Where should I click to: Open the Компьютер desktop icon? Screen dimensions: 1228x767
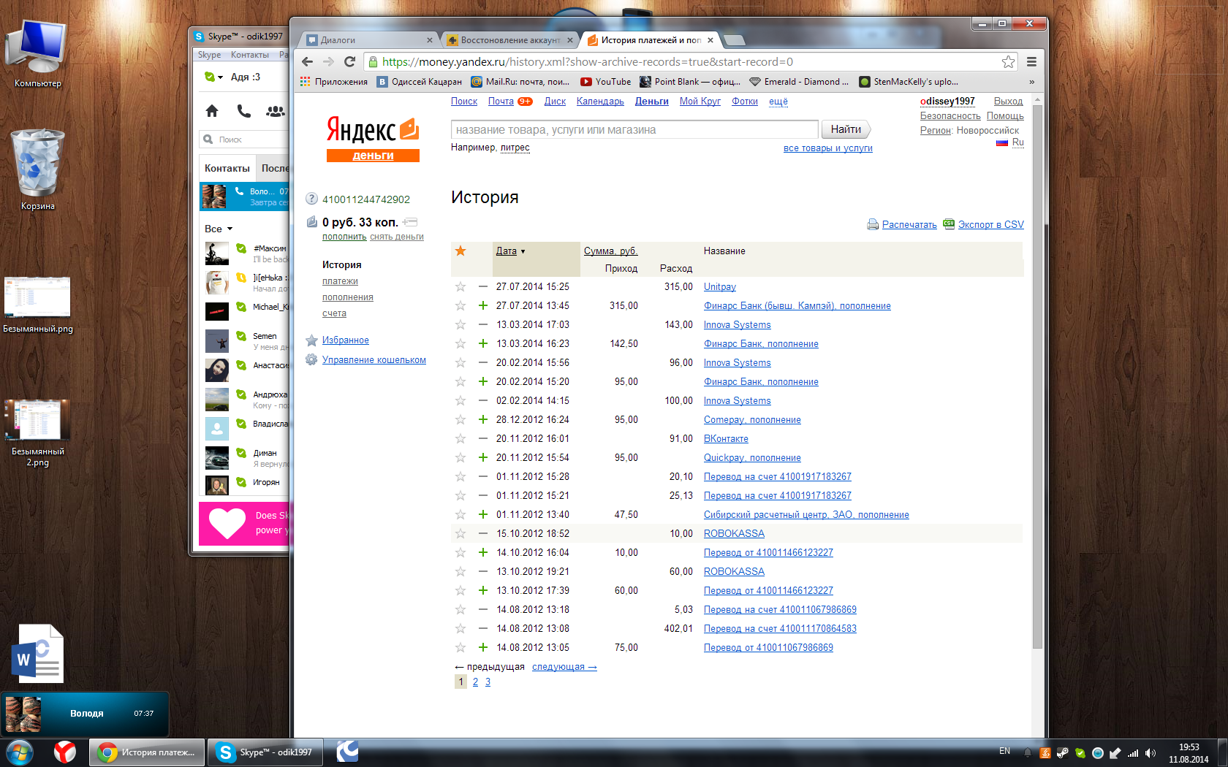pyautogui.click(x=38, y=53)
